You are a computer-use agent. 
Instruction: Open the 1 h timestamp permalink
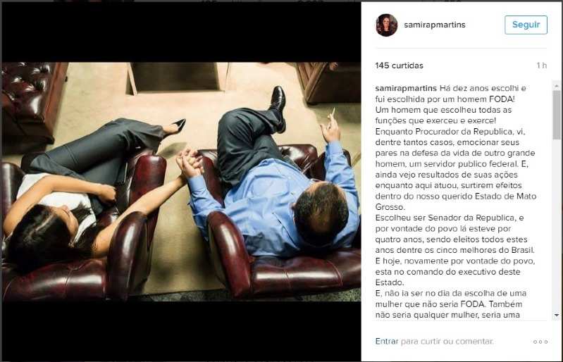pyautogui.click(x=541, y=65)
